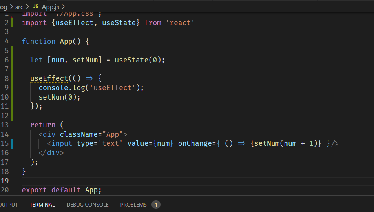The image size is (374, 212).
Task: Click line number 13 in the gutter
Action: (x=5, y=125)
